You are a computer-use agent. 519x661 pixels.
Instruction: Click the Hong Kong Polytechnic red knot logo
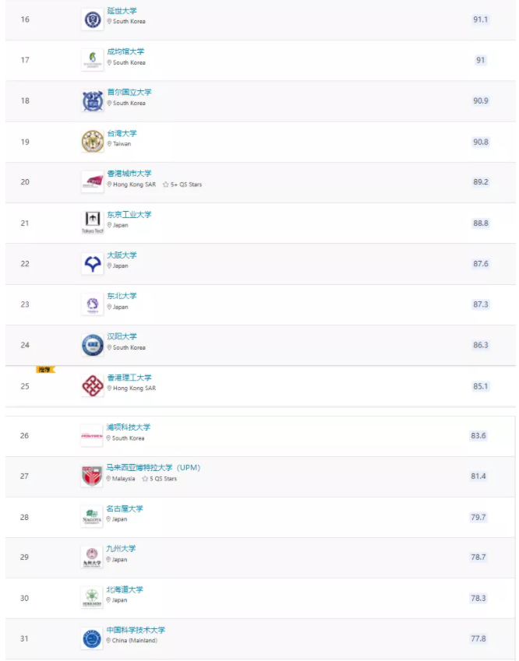coord(93,385)
